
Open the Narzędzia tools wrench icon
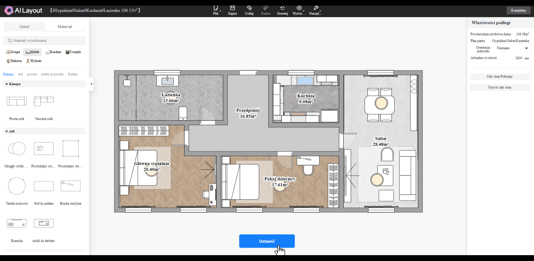tap(316, 8)
